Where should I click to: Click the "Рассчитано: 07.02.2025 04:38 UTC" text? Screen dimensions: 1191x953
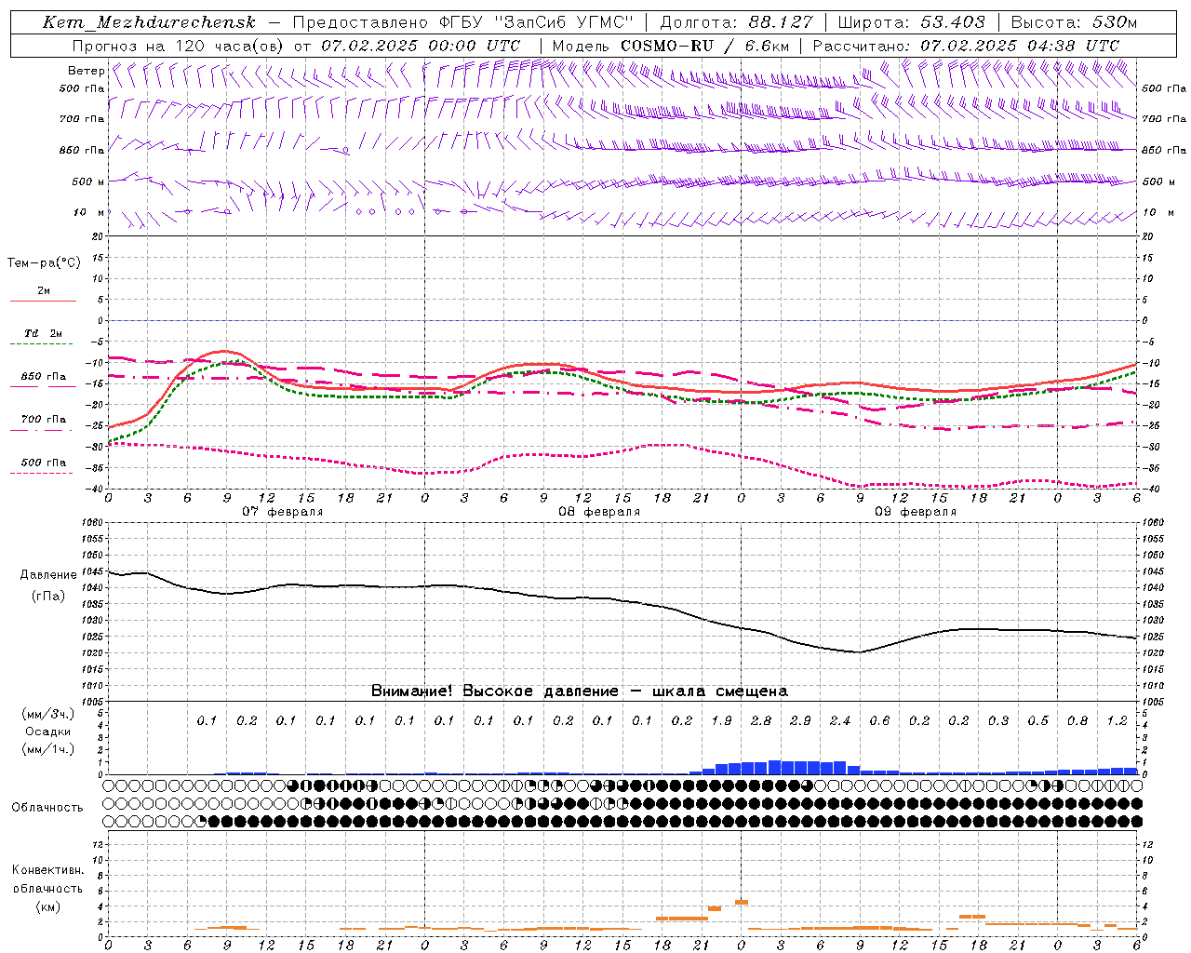tap(966, 46)
